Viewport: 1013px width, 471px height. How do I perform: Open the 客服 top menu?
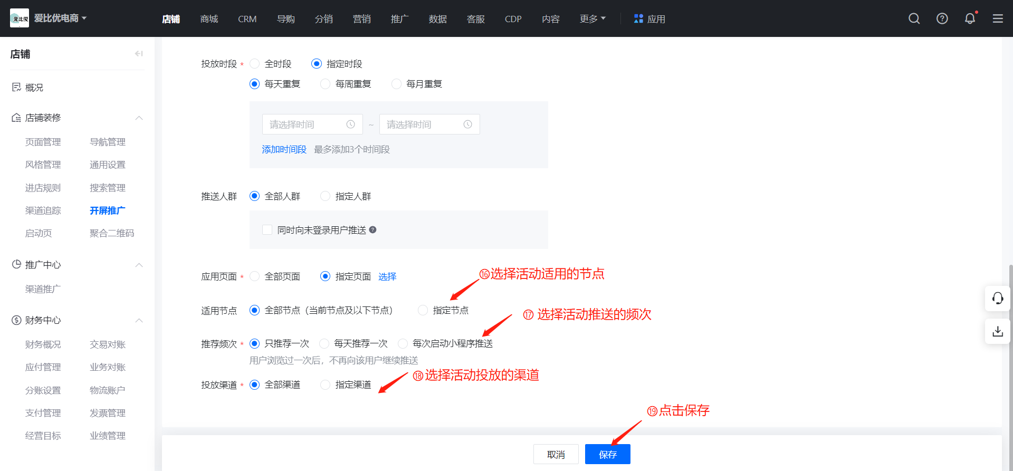[475, 19]
